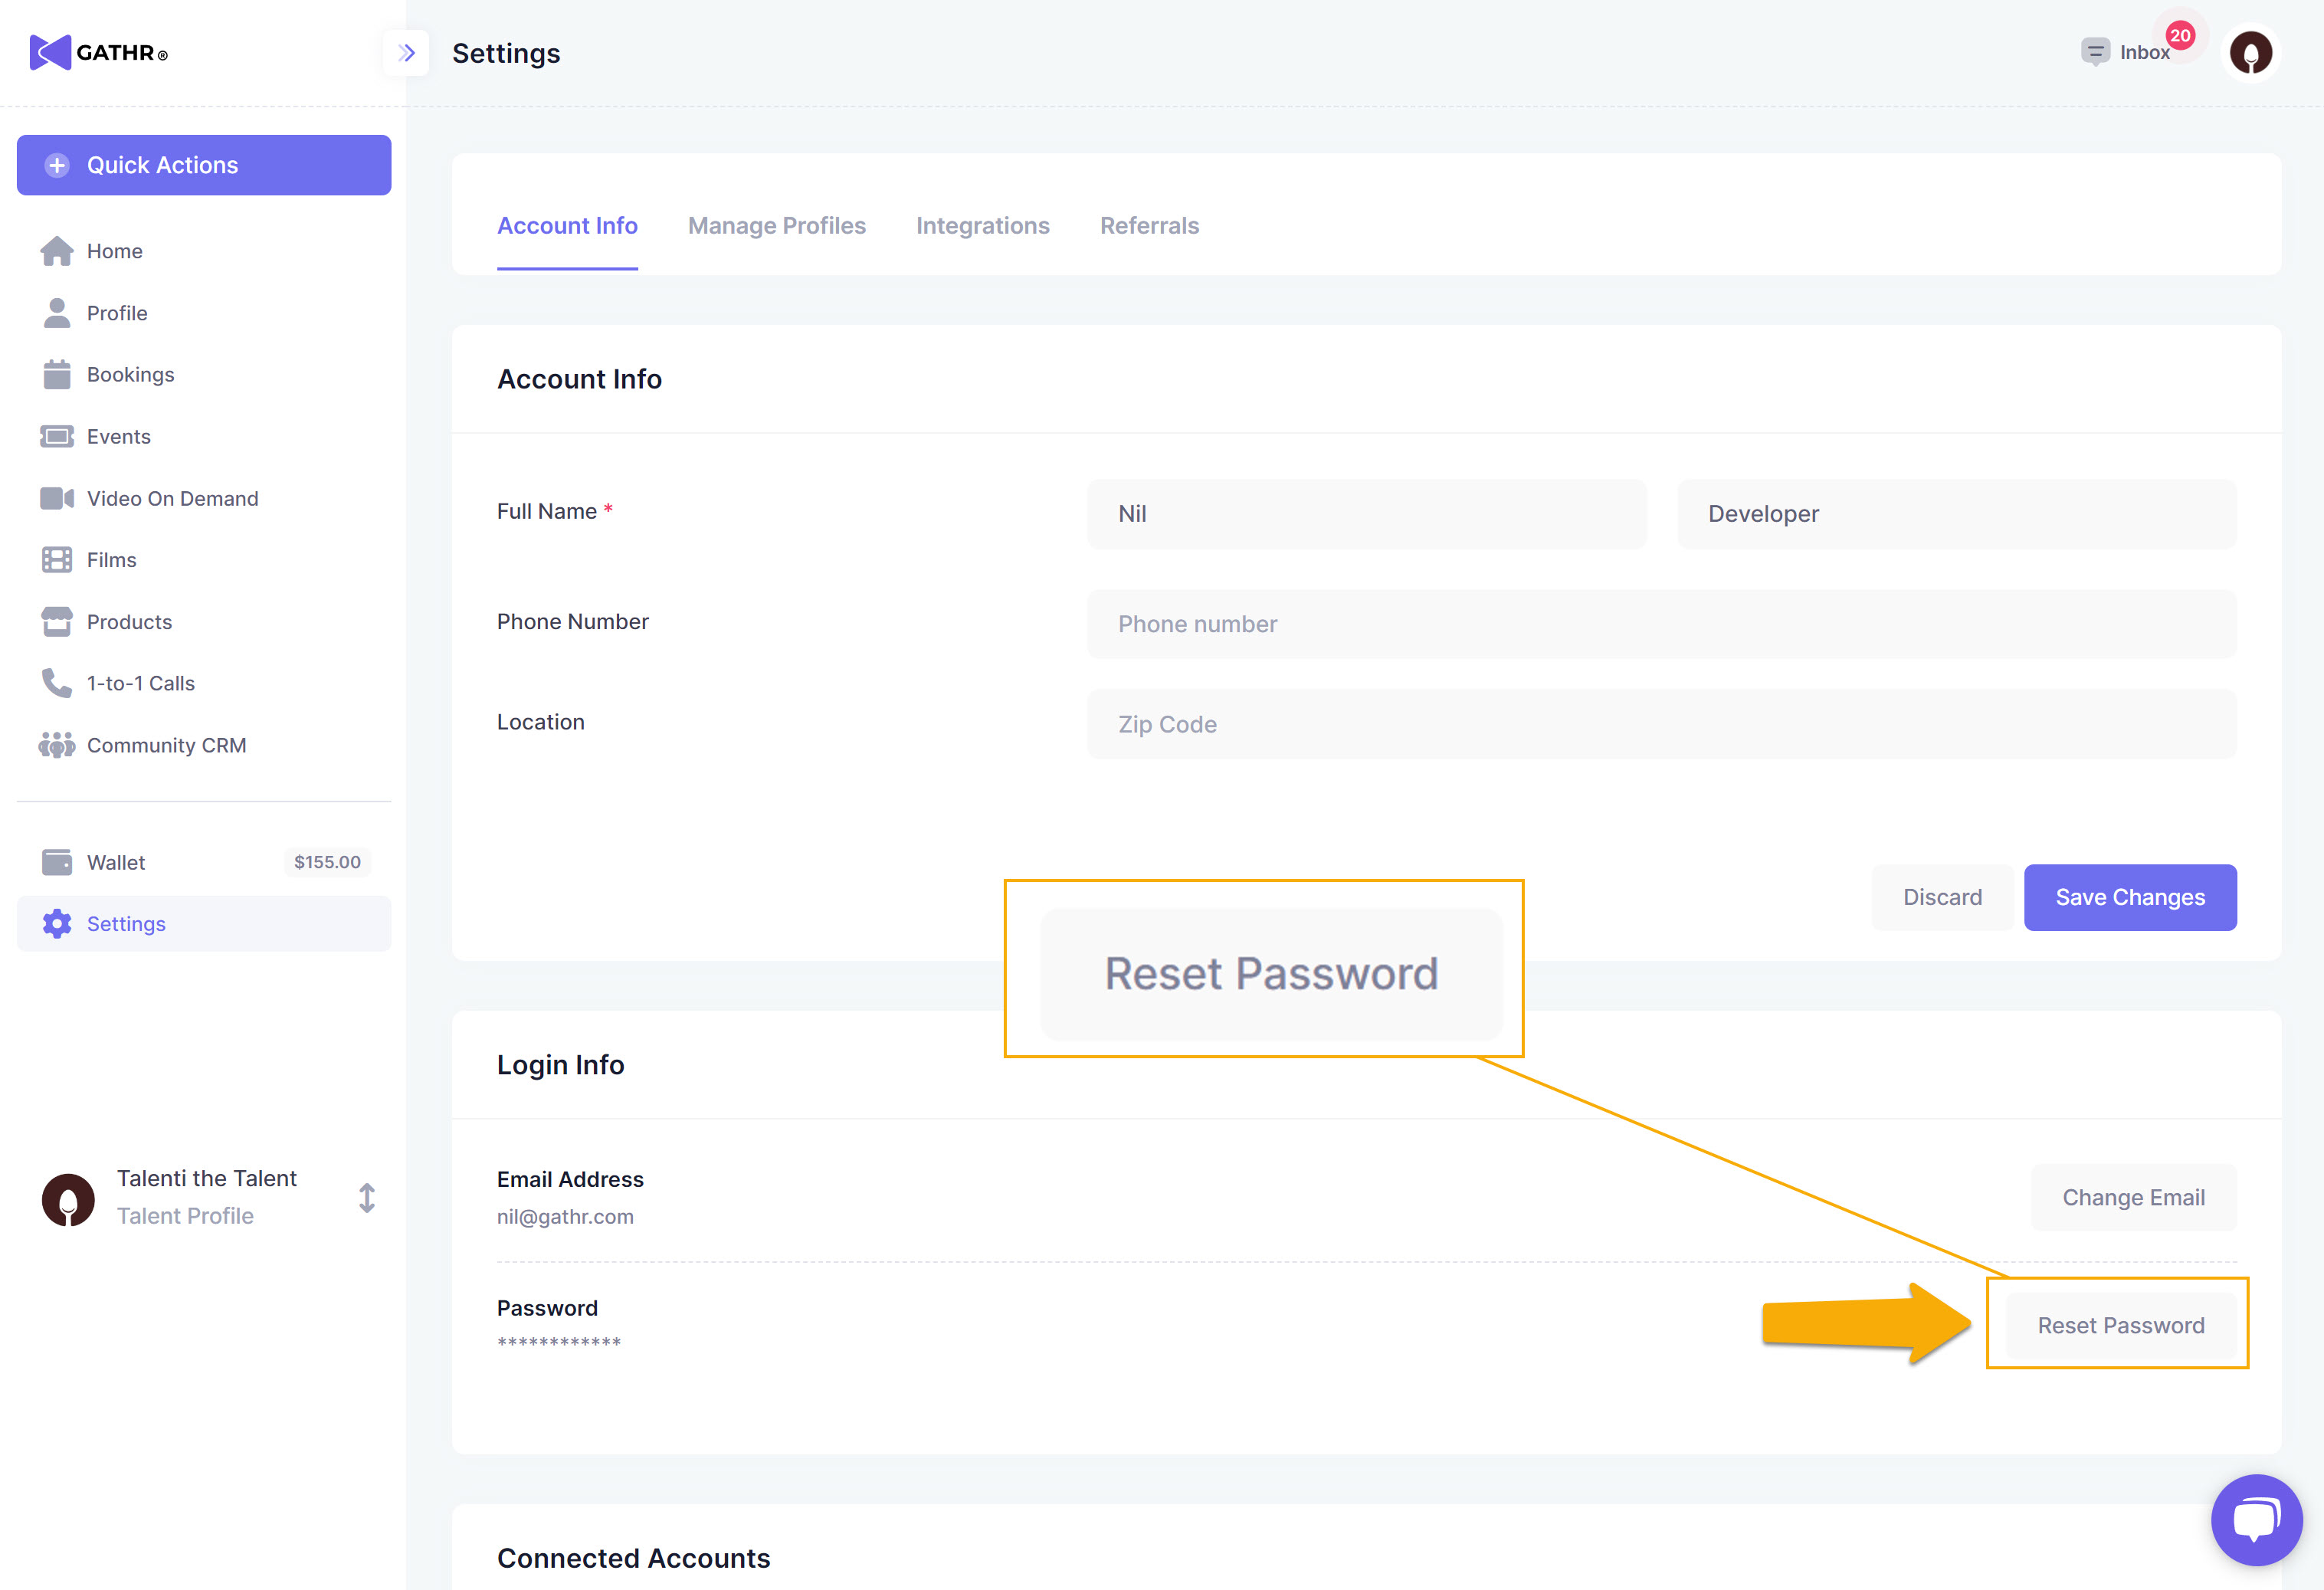Open Video On Demand camera icon
This screenshot has height=1590, width=2324.
[57, 498]
